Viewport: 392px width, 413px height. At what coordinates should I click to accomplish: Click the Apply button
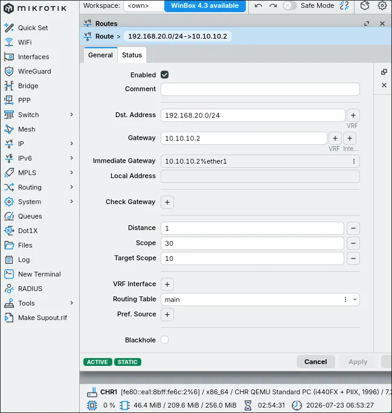358,362
